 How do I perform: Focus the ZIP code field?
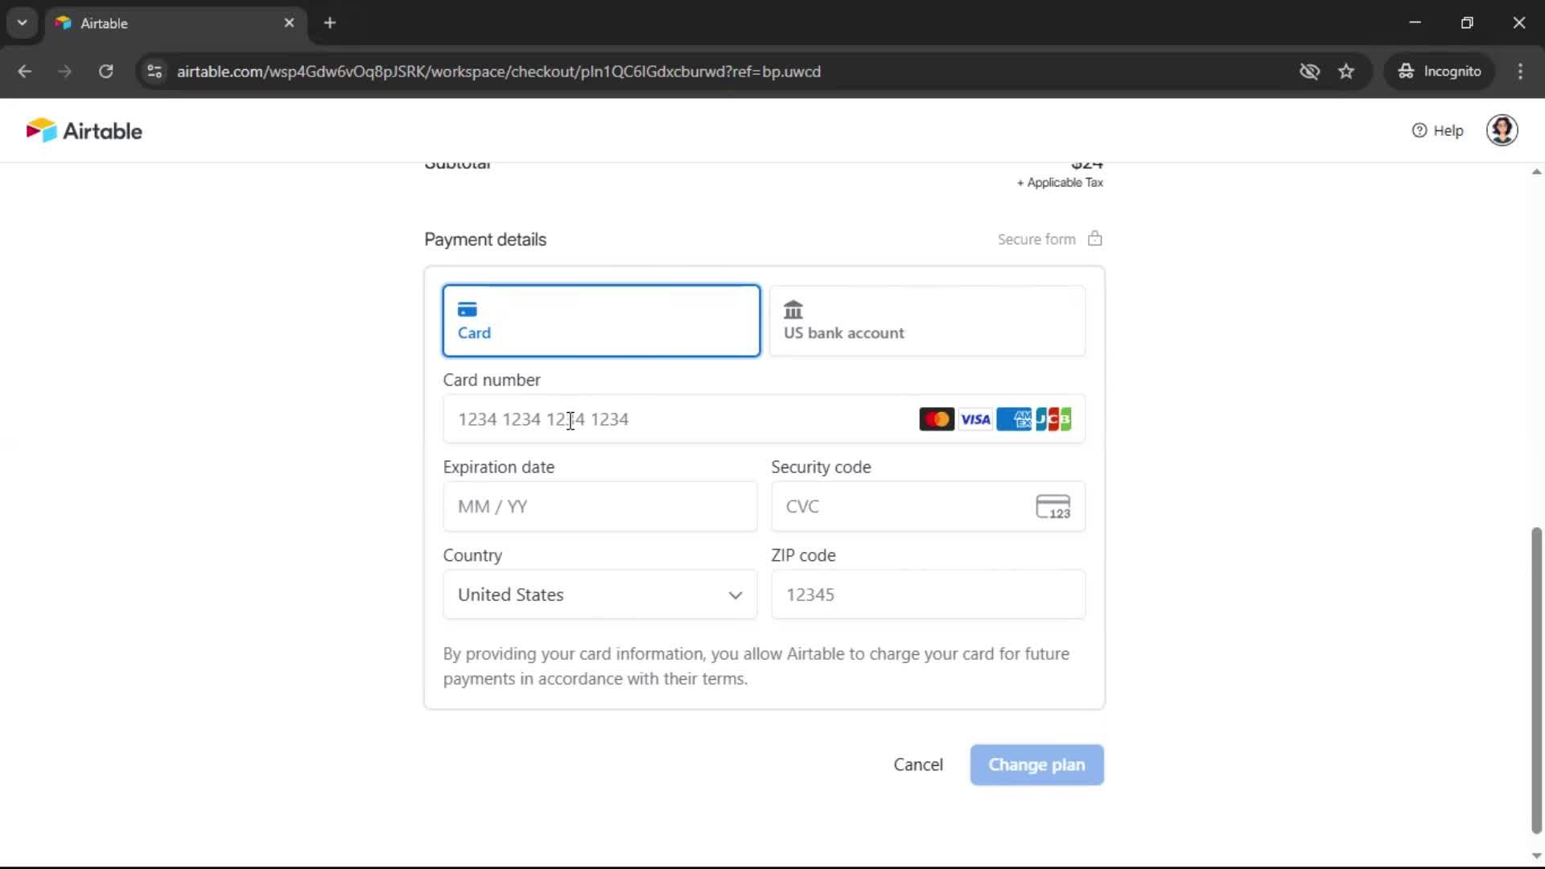click(x=928, y=595)
